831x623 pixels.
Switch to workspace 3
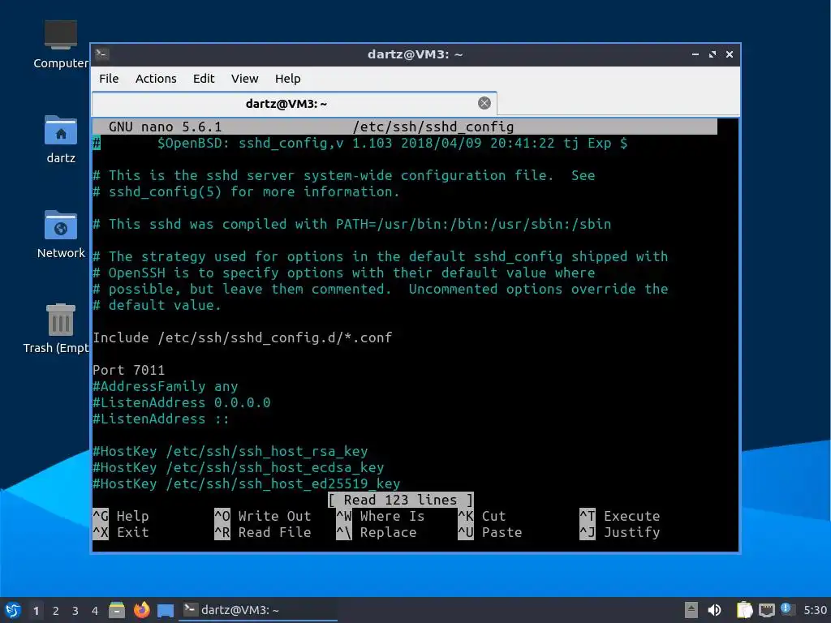click(x=75, y=611)
